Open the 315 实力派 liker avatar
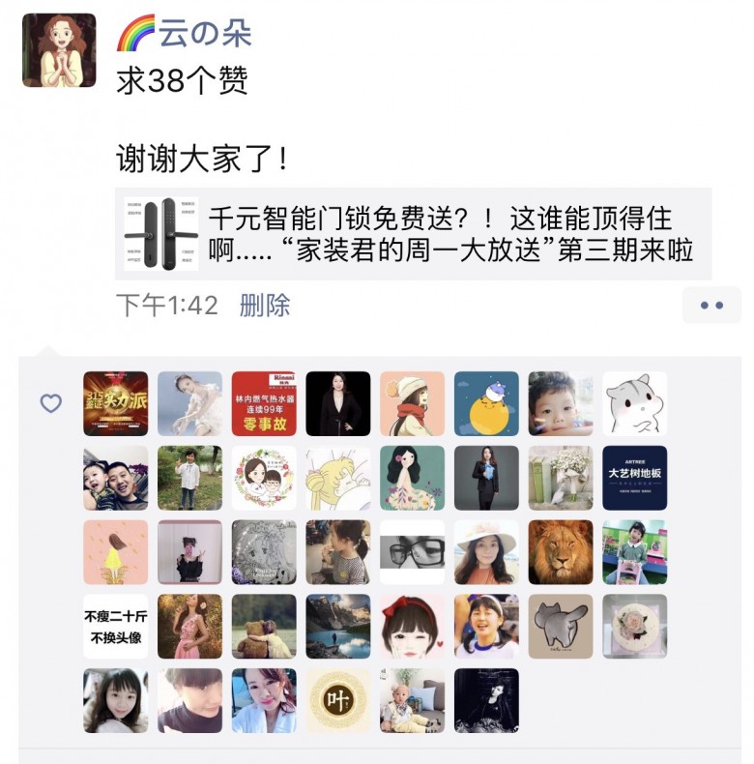The width and height of the screenshot is (754, 764). [115, 403]
